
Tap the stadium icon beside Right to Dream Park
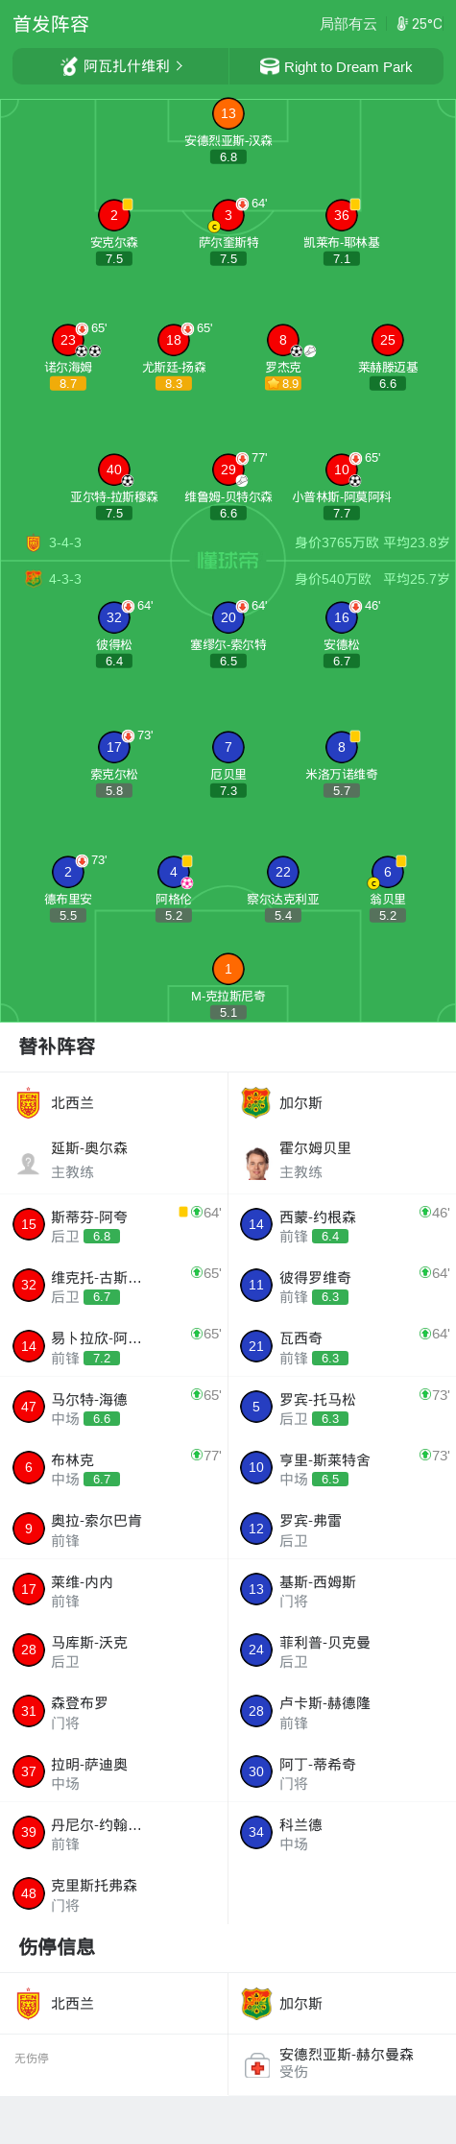[270, 66]
